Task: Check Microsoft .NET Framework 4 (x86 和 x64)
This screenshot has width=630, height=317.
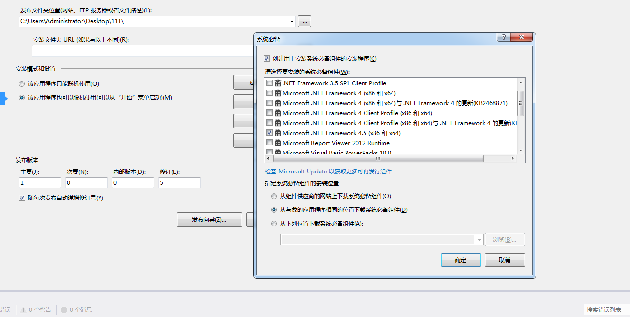Action: pos(269,93)
